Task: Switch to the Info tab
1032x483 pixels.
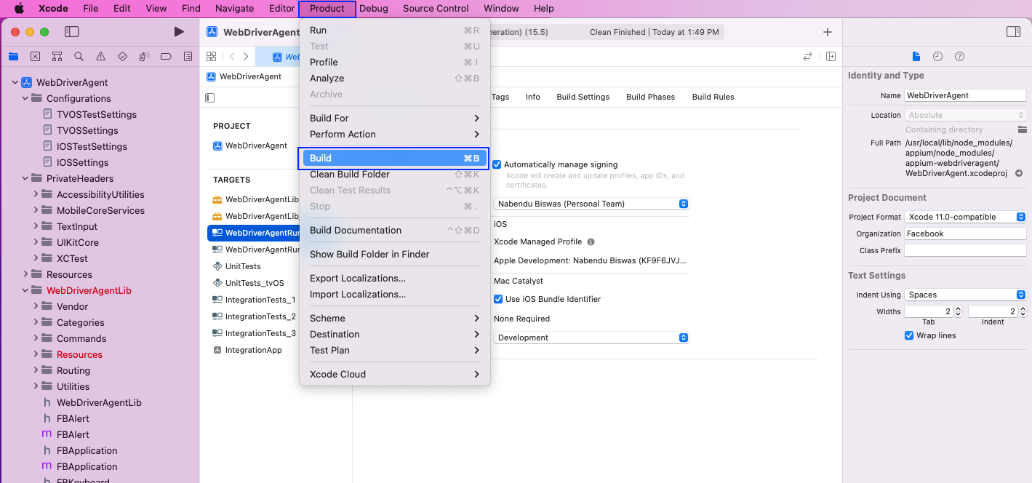Action: (x=533, y=97)
